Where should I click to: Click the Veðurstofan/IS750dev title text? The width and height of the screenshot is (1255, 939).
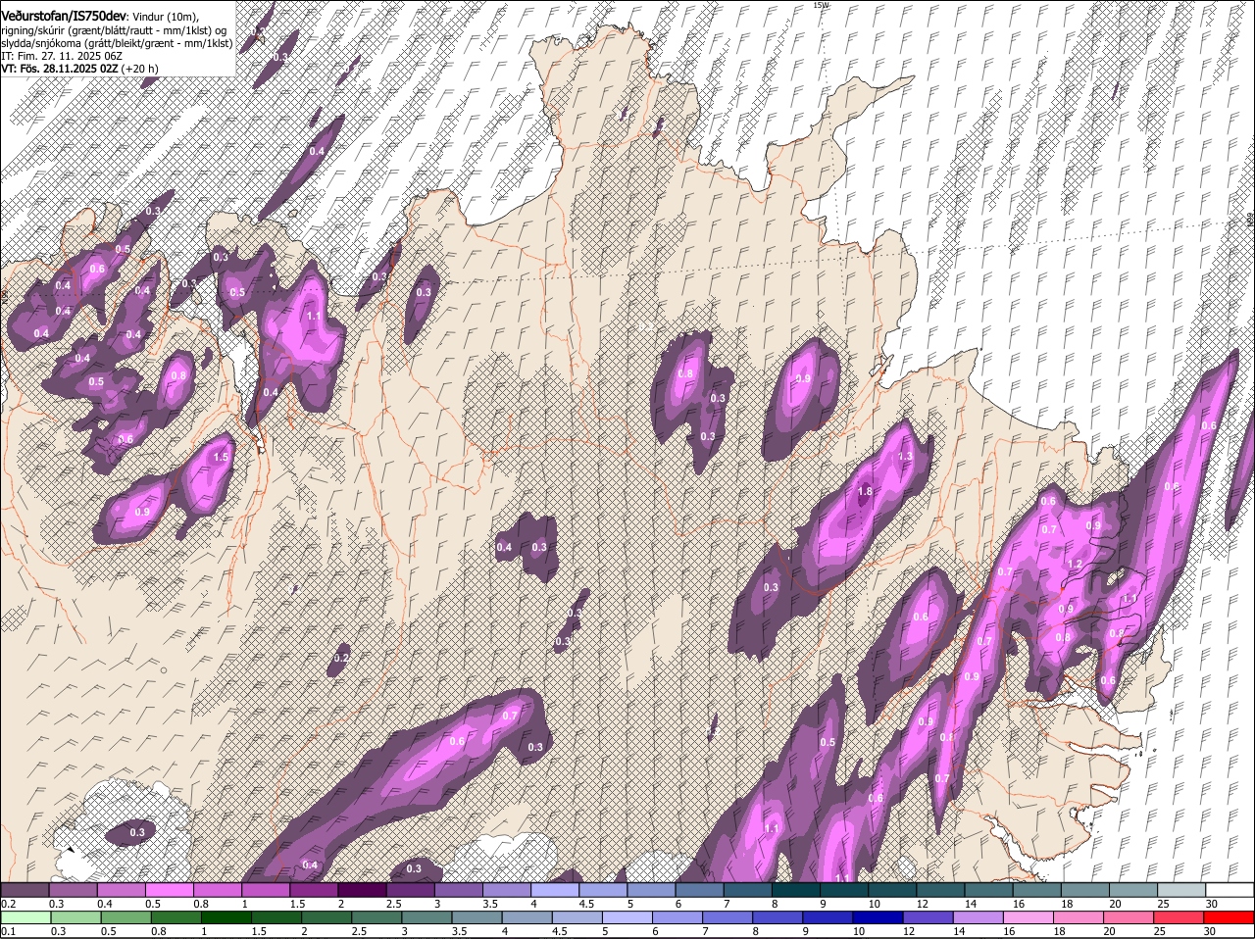64,16
